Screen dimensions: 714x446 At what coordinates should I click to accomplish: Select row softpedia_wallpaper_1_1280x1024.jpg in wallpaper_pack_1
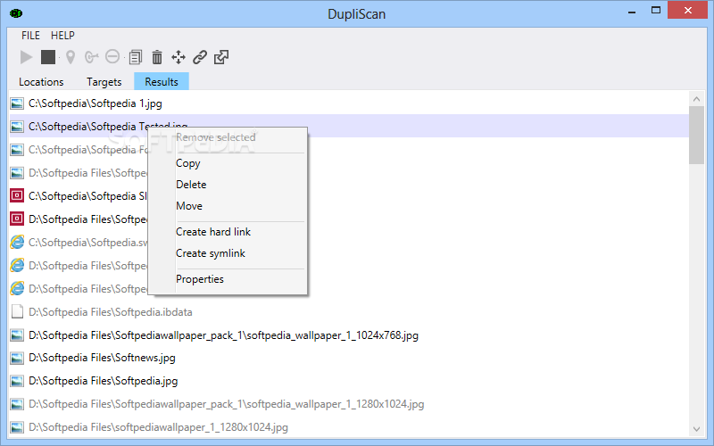tap(349, 404)
